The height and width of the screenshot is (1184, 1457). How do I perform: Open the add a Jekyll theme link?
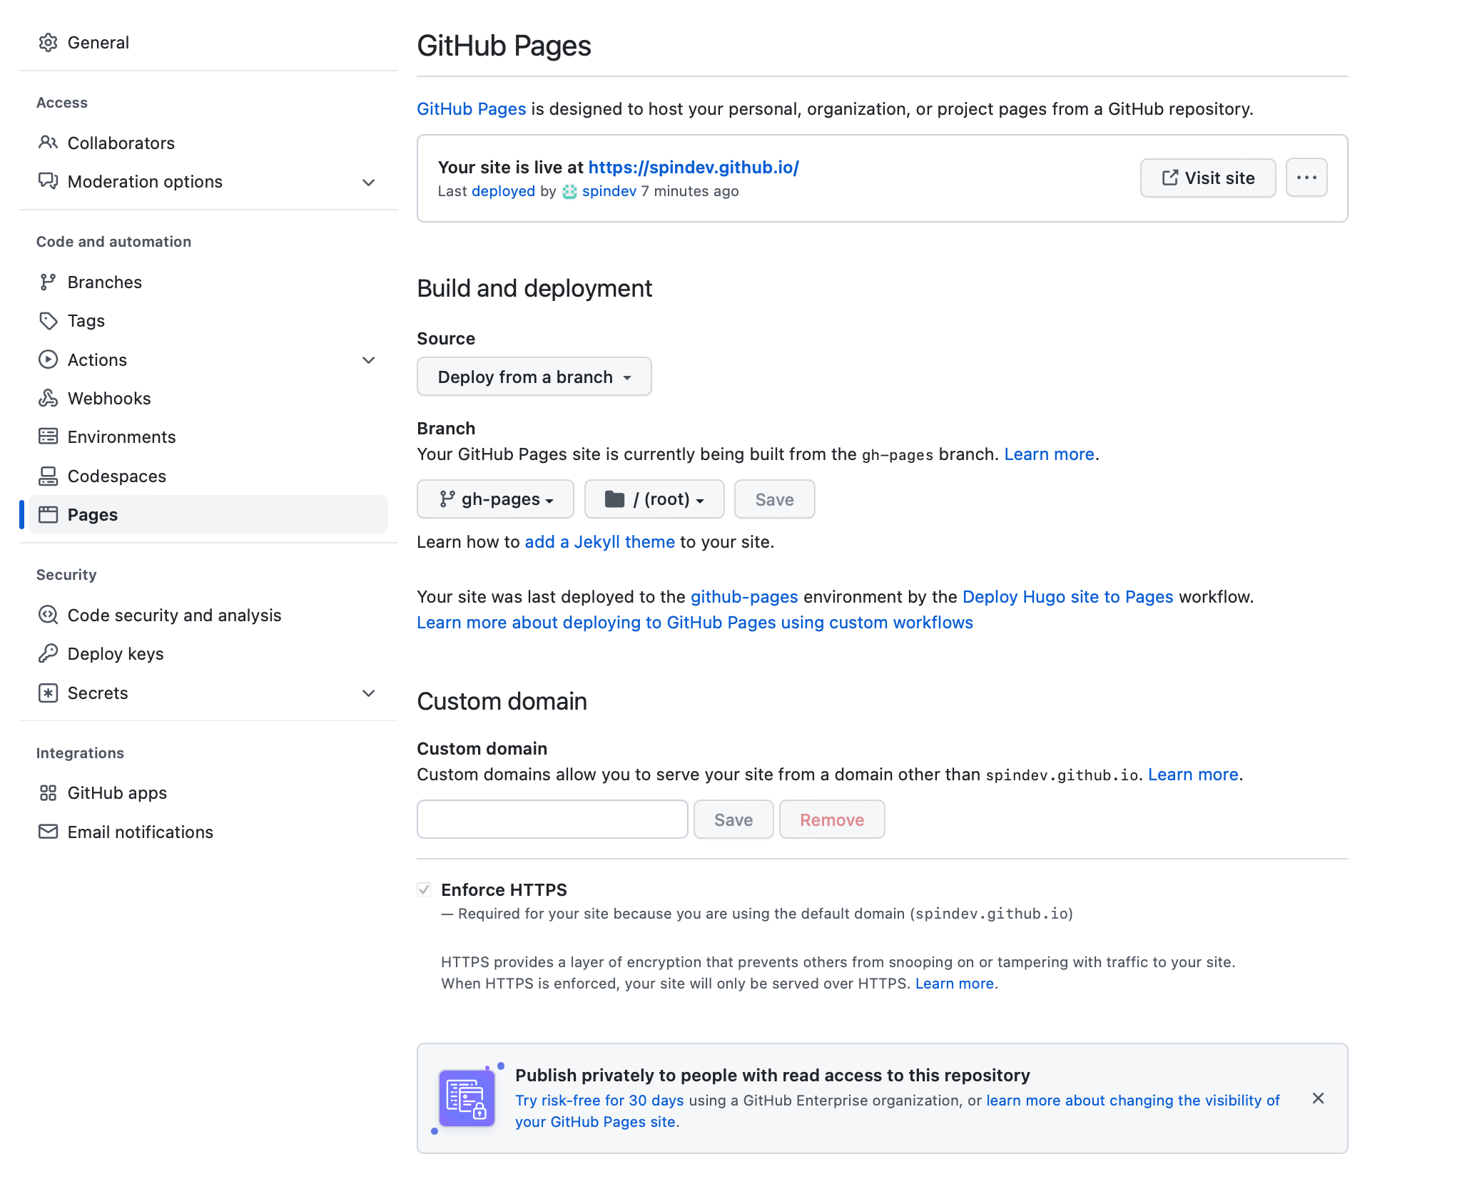(x=599, y=542)
